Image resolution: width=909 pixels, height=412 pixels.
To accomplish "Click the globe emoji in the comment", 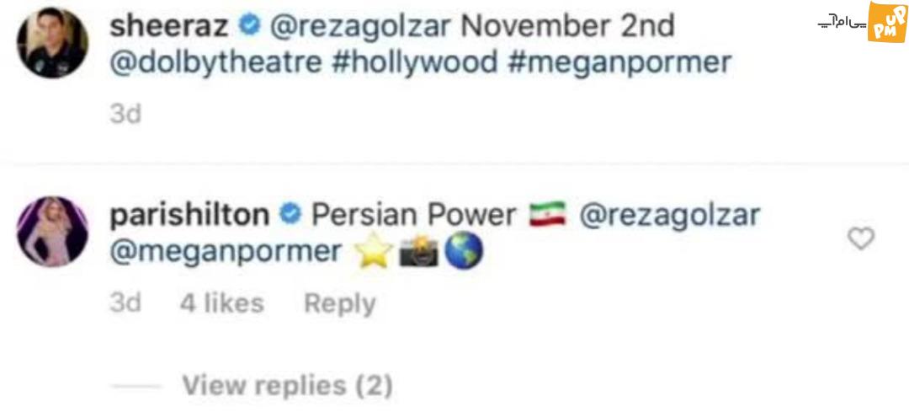I will [463, 253].
